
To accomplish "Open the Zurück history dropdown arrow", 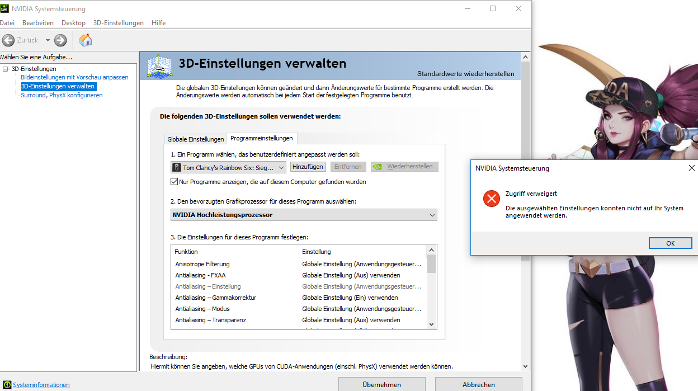I will 48,40.
